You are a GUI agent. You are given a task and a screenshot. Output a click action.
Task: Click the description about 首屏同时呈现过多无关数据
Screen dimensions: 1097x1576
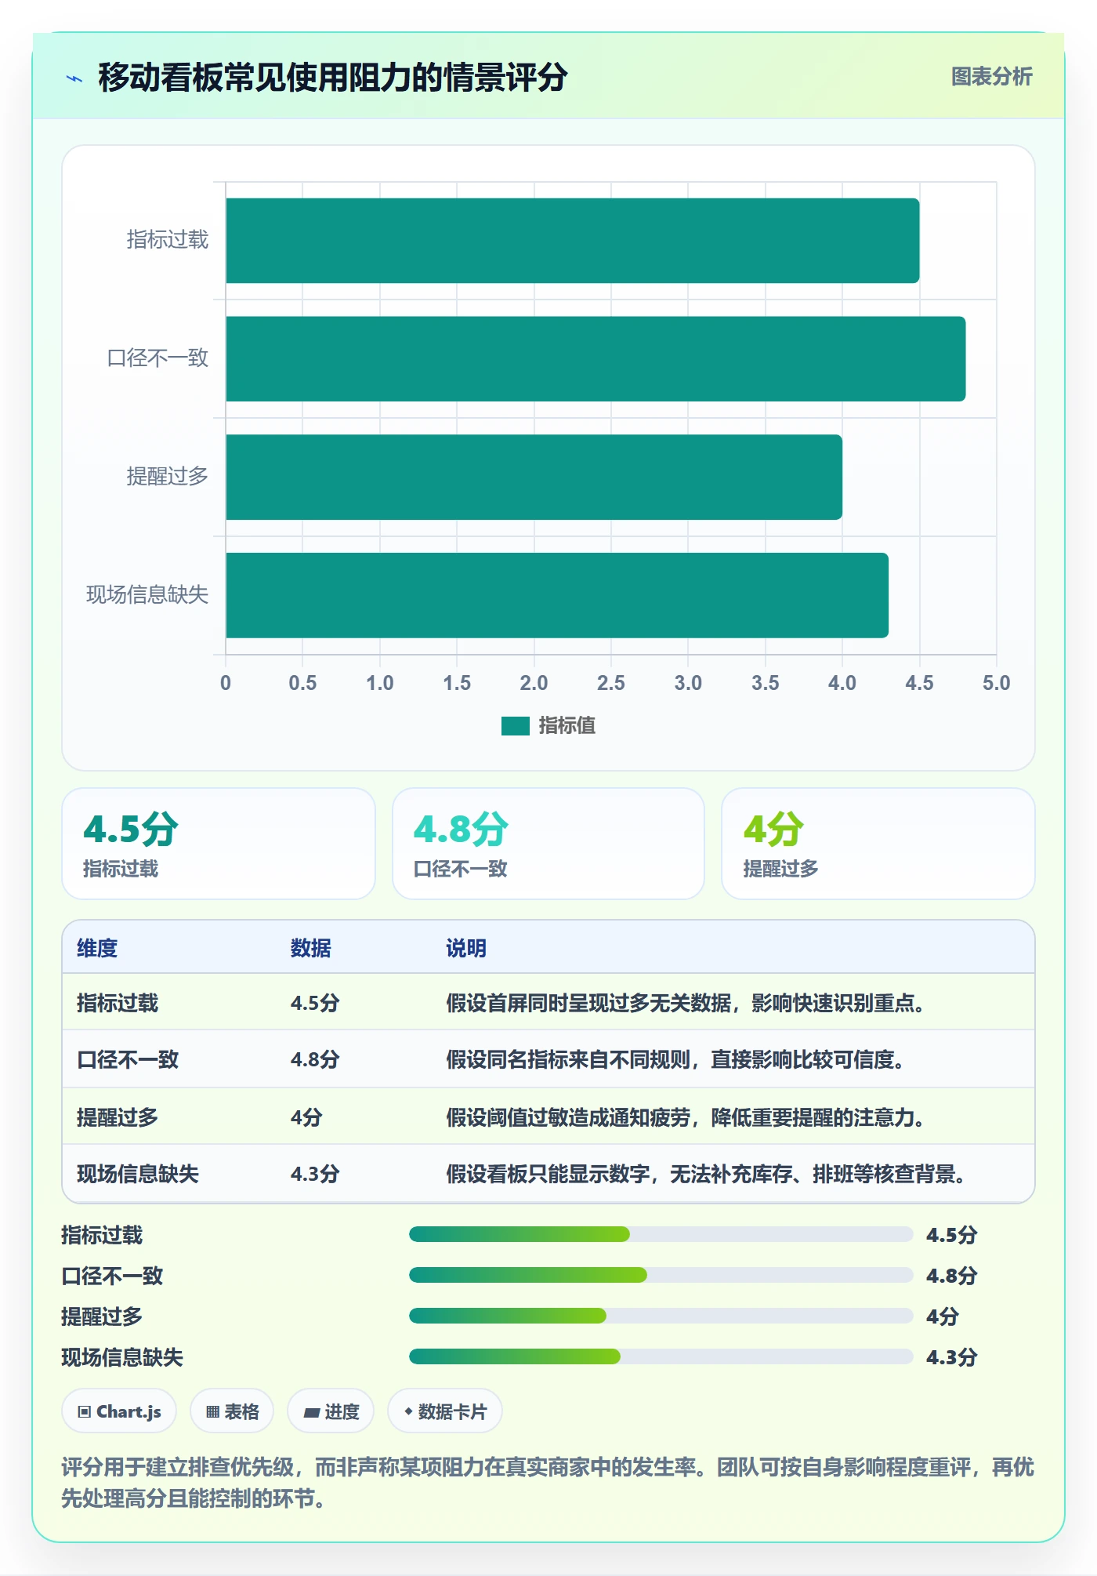[x=686, y=1004]
